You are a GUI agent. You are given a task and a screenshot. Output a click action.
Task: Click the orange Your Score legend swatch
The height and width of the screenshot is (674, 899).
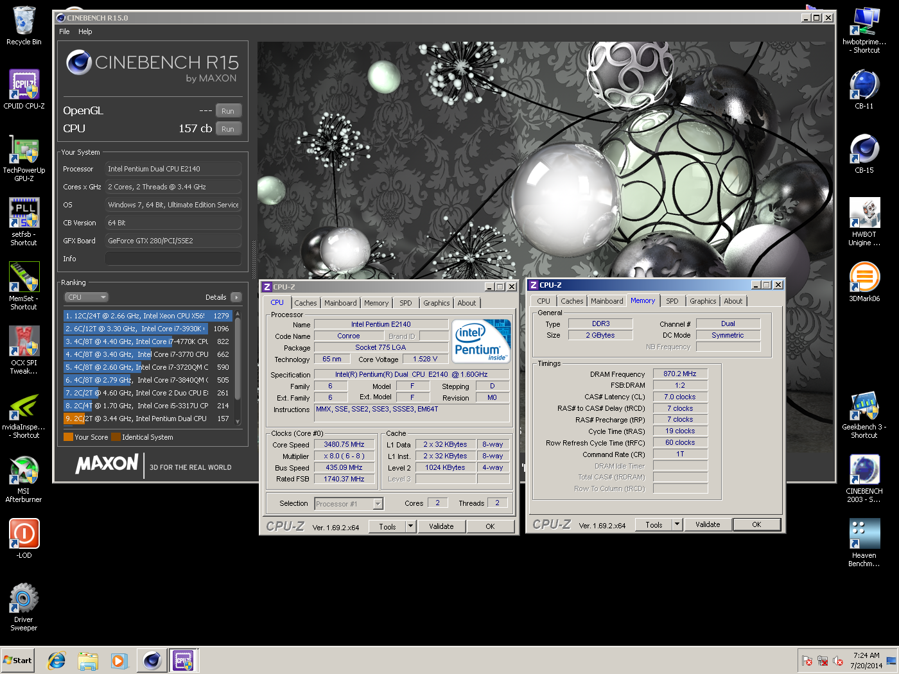pyautogui.click(x=68, y=437)
